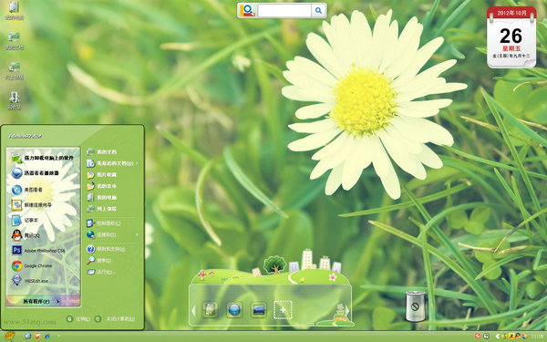The width and height of the screenshot is (547, 342).
Task: Expand 连接到(T) submenu
Action: point(112,234)
